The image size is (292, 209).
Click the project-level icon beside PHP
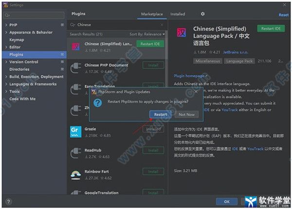62,25
